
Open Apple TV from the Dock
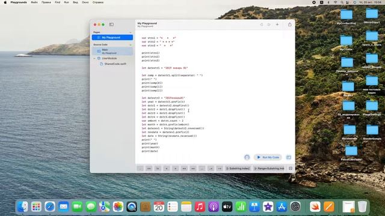227,207
